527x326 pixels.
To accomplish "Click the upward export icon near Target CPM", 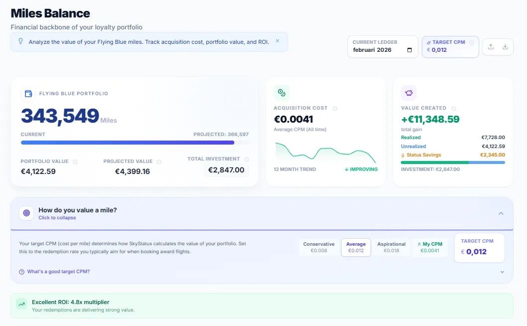I will [491, 46].
